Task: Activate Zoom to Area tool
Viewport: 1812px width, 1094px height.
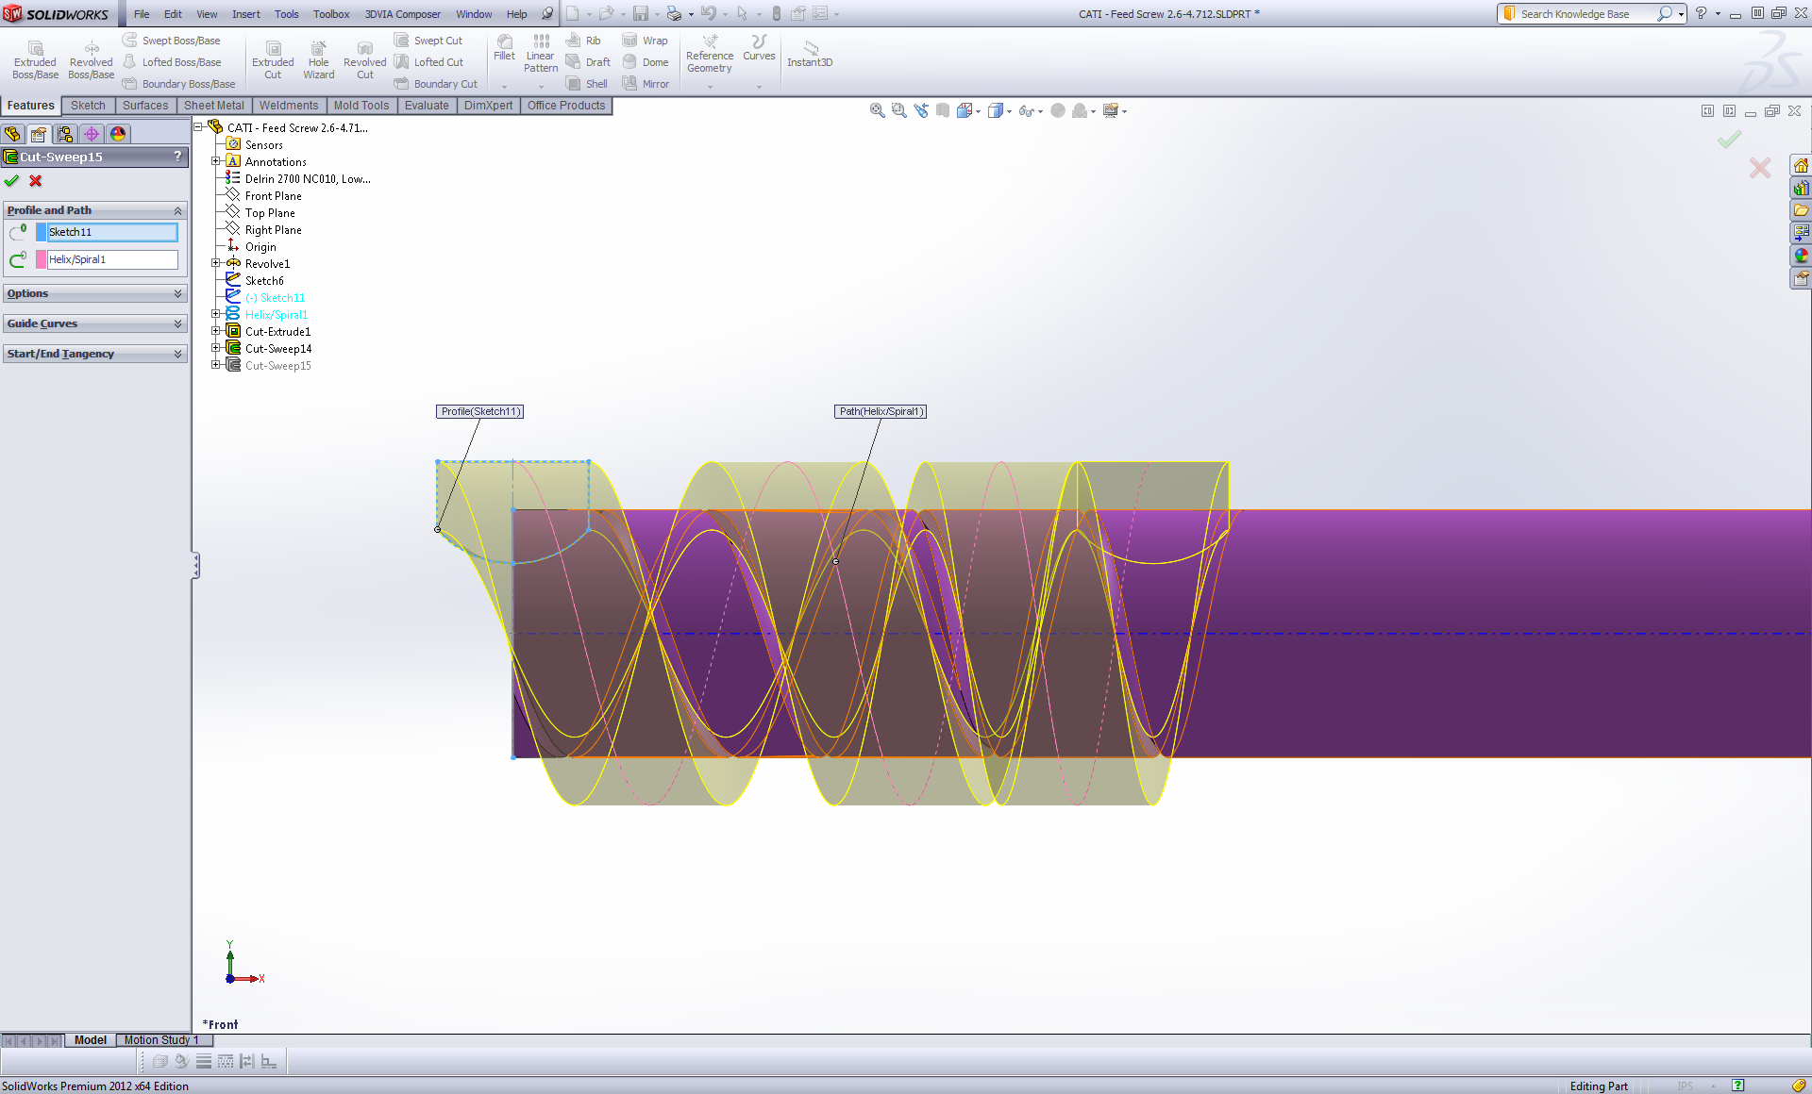Action: [x=898, y=110]
